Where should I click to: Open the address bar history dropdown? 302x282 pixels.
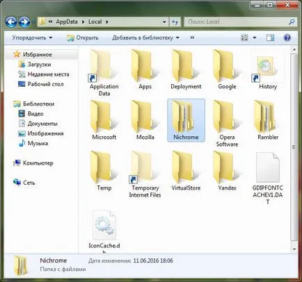click(164, 22)
